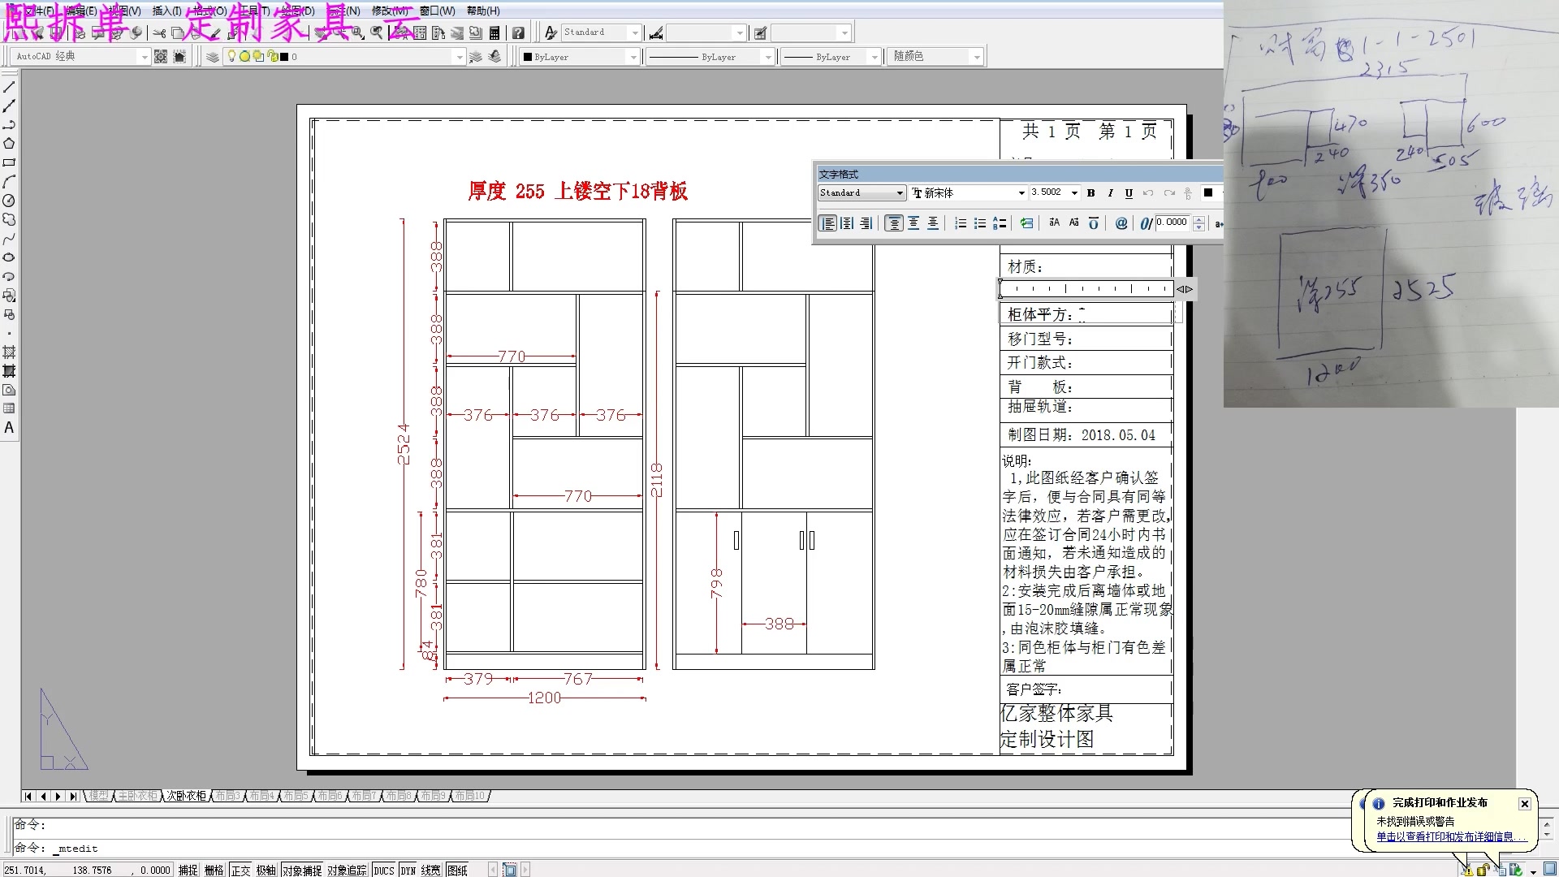
Task: Activate the Rectangle tool
Action: 9,162
